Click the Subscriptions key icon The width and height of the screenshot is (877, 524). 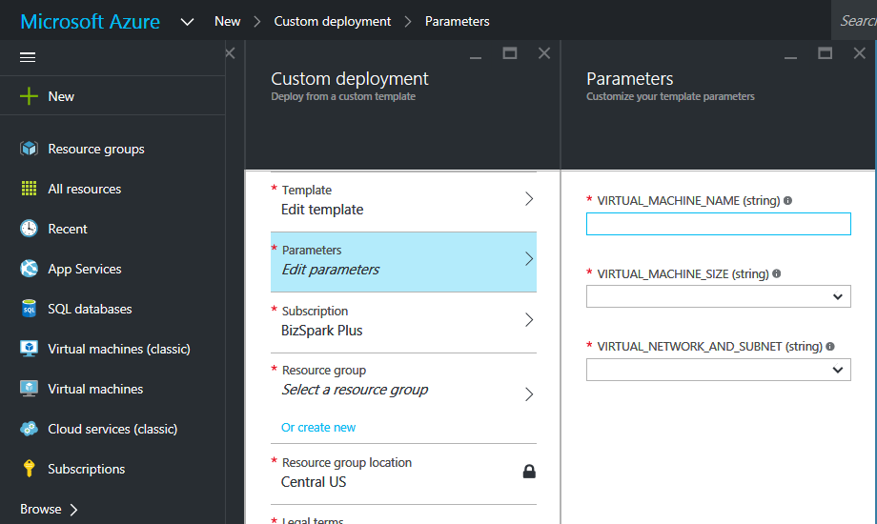[x=30, y=469]
